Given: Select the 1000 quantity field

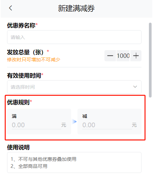Looking at the screenshot, I should 123,56.
